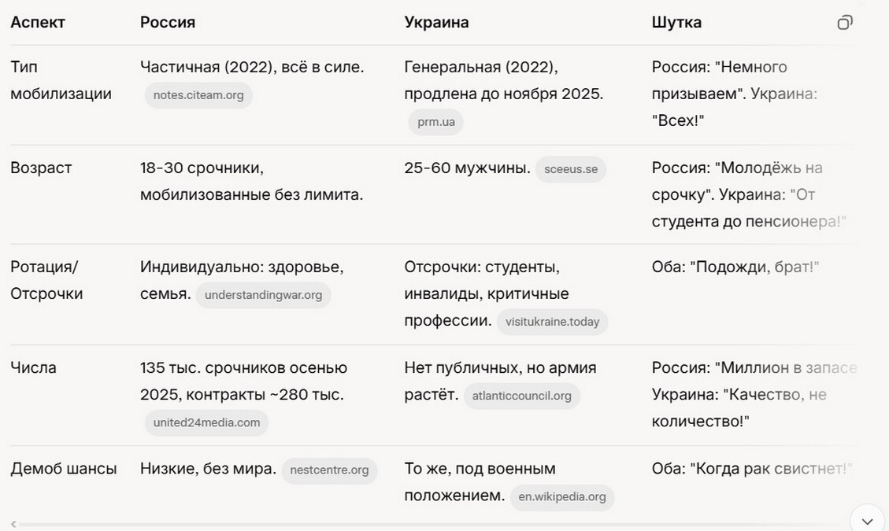Copy the table using the copy icon
Screen dimensions: 889x531
pos(844,22)
